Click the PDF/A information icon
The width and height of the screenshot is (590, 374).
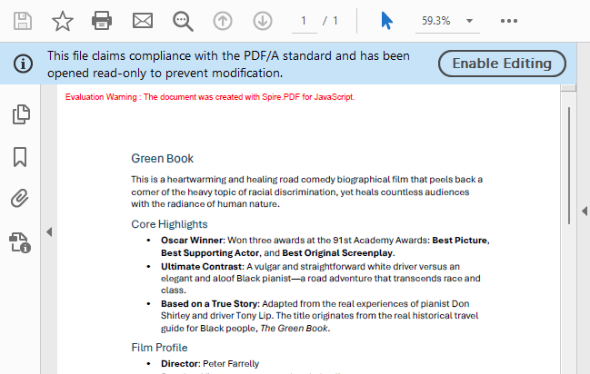pyautogui.click(x=23, y=64)
